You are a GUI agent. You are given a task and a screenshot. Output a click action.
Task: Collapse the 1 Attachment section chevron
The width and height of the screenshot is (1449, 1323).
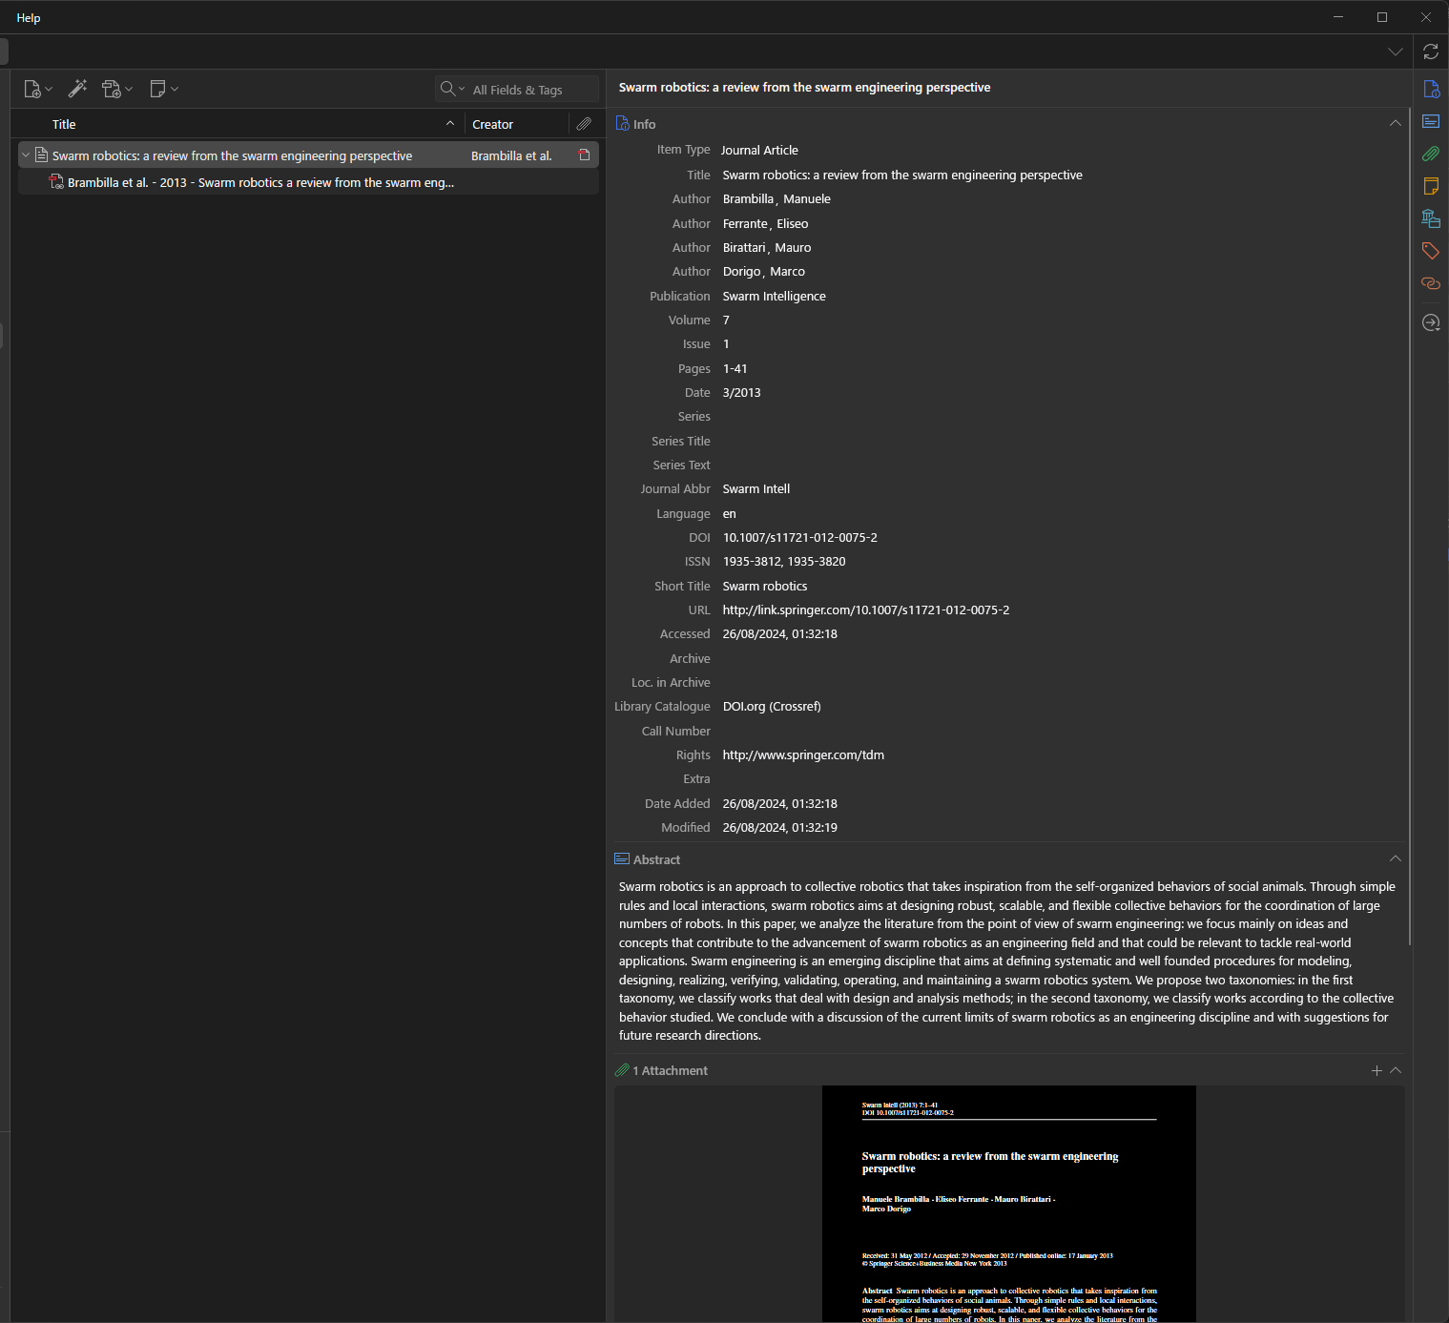tap(1396, 1070)
